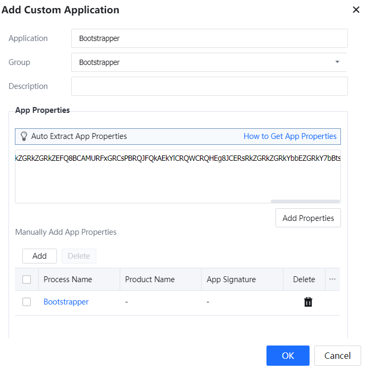Toggle the select-all checkbox in table header
Viewport: 367px width, 370px height.
click(27, 279)
